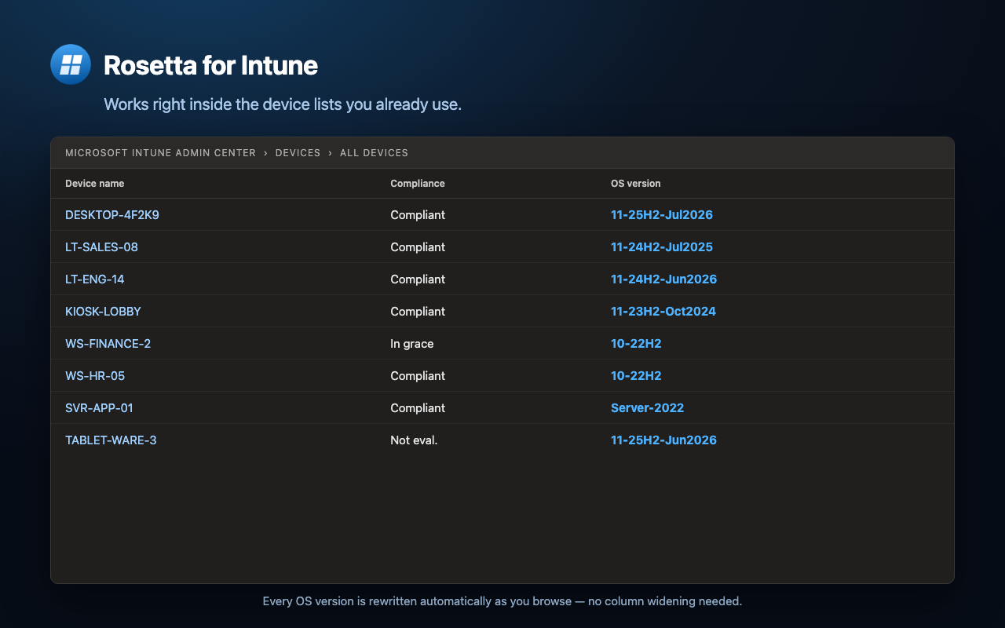Go to the Devices breadcrumb
Viewport: 1005px width, 628px height.
coord(298,153)
